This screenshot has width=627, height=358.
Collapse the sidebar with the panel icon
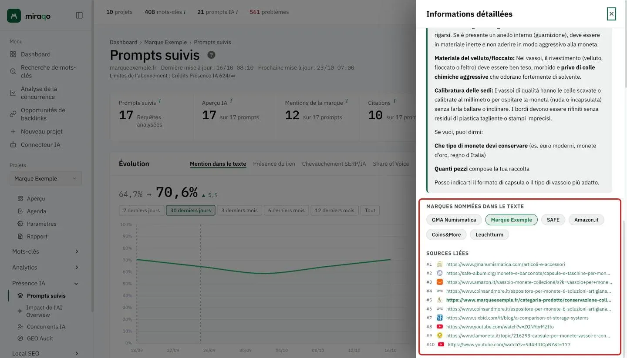click(79, 15)
